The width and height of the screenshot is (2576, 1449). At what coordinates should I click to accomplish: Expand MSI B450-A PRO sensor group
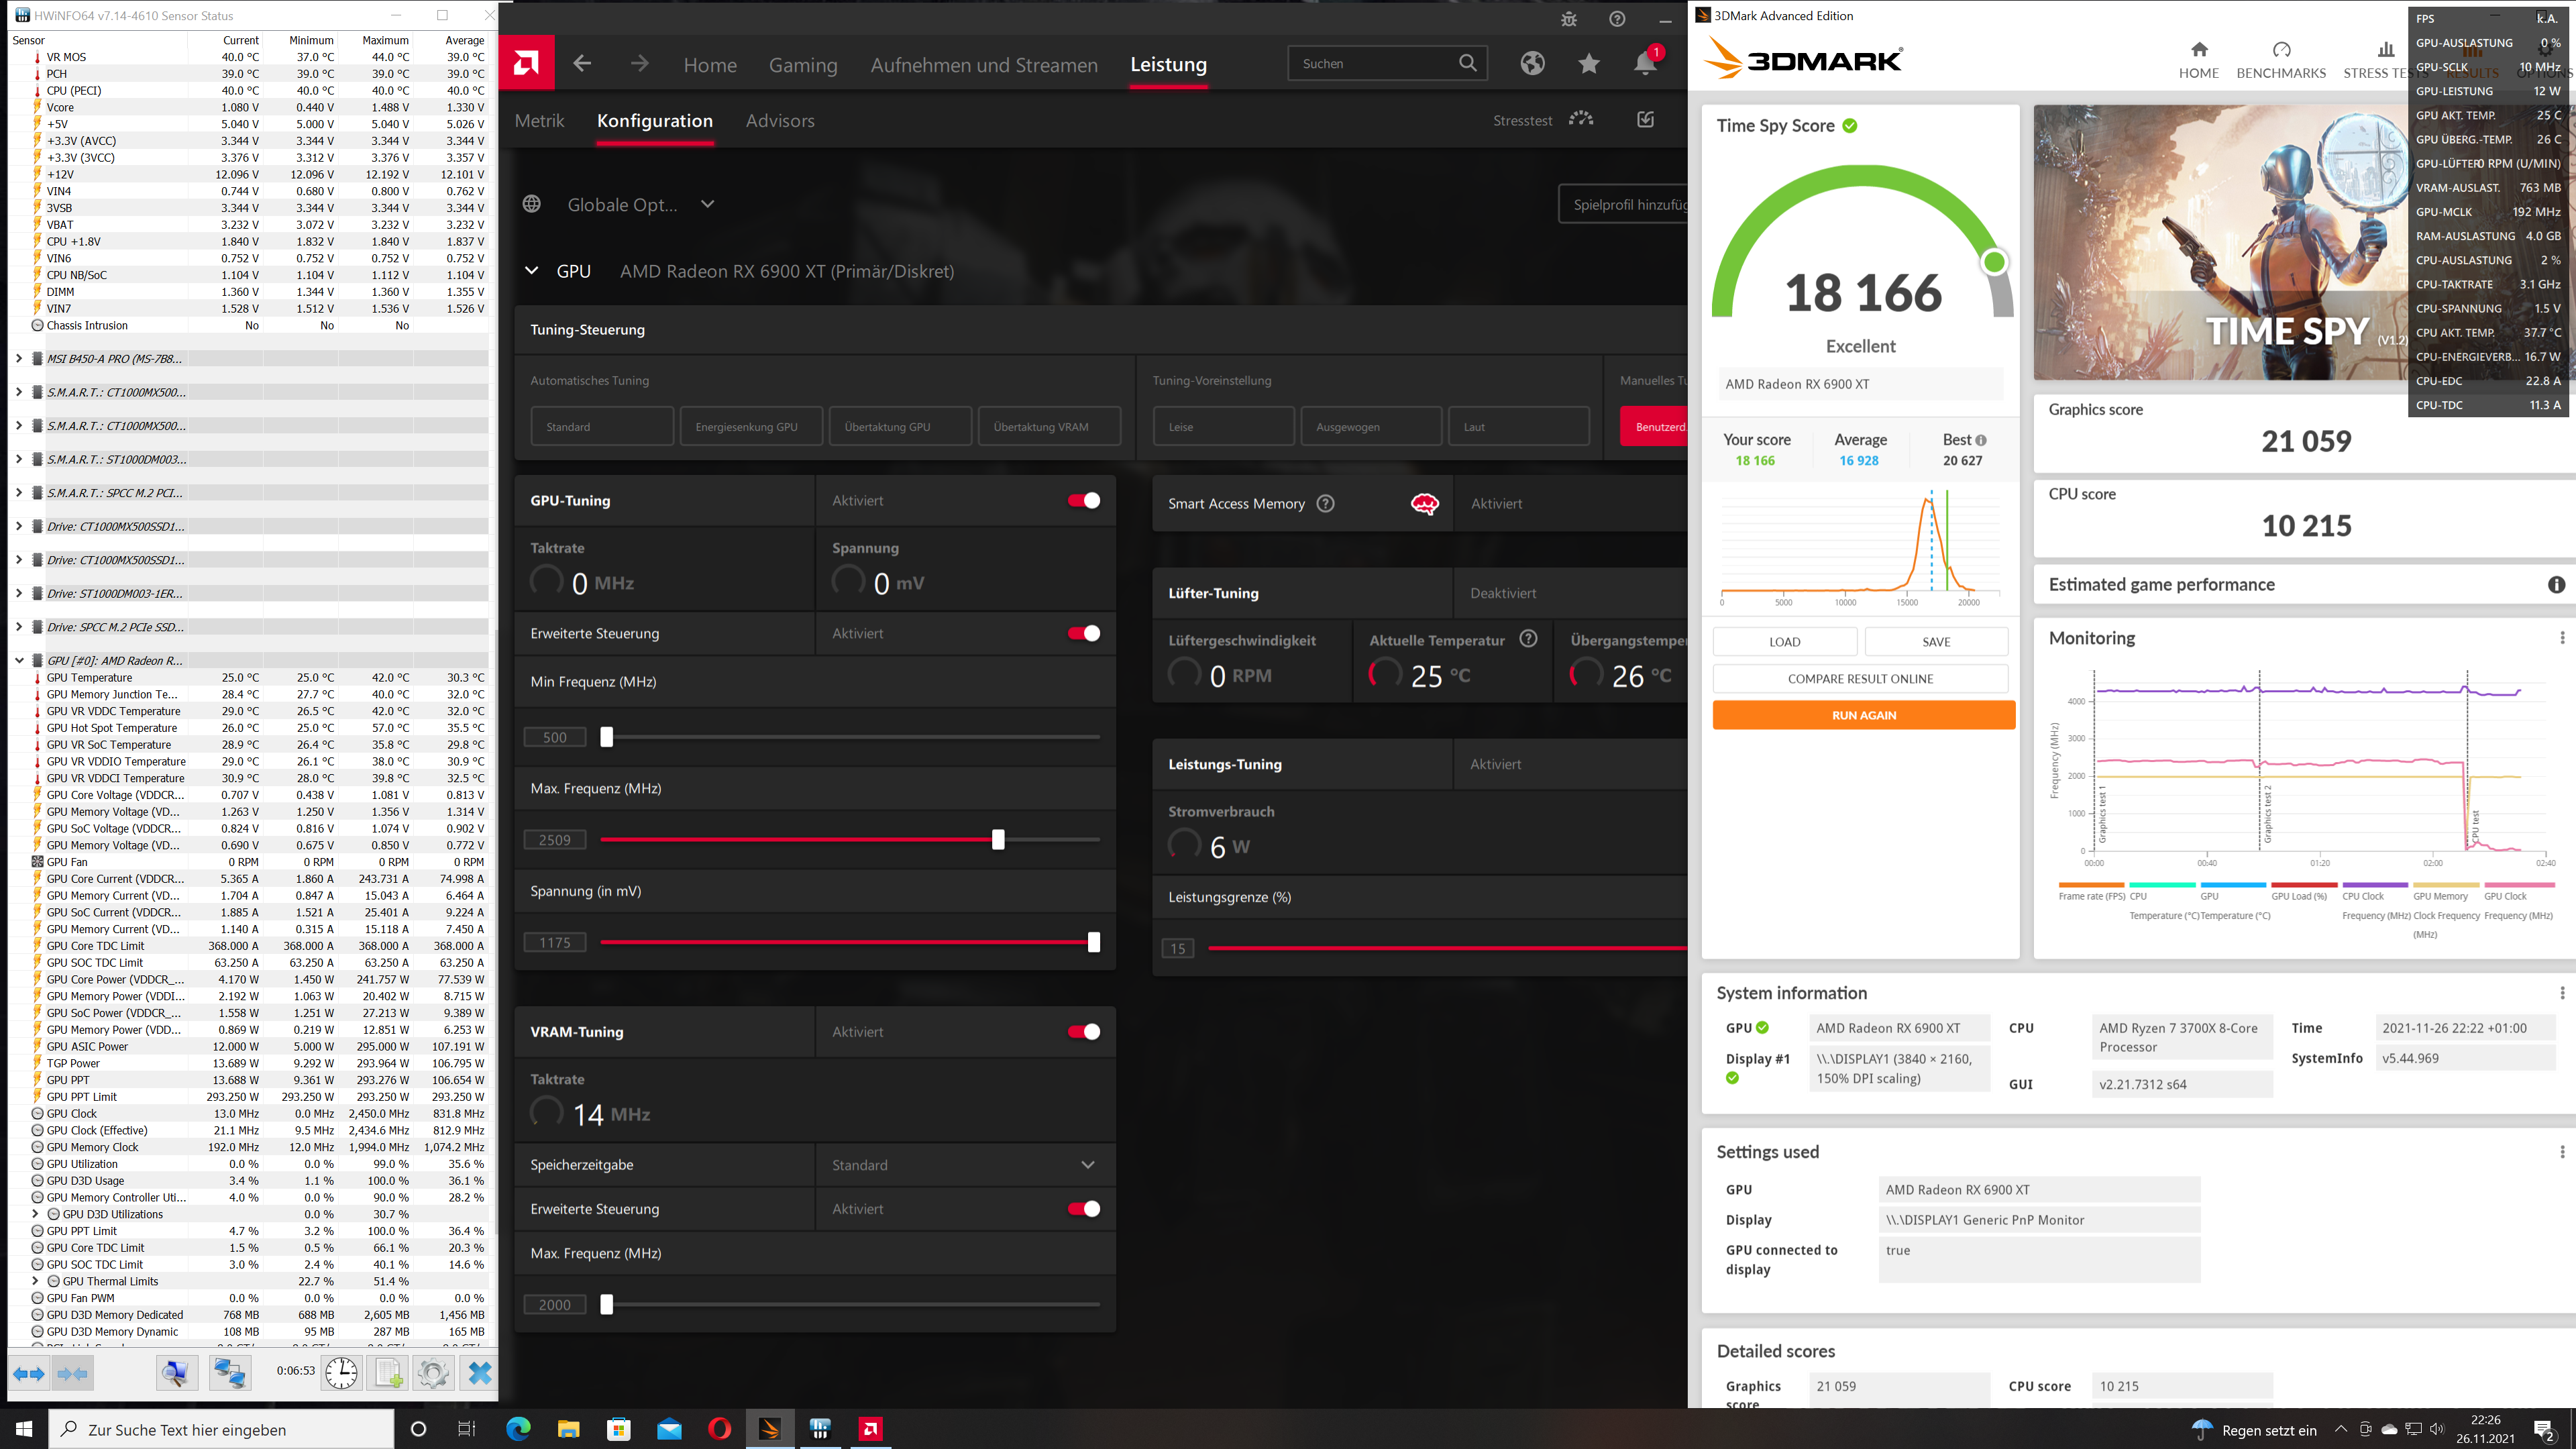[19, 359]
